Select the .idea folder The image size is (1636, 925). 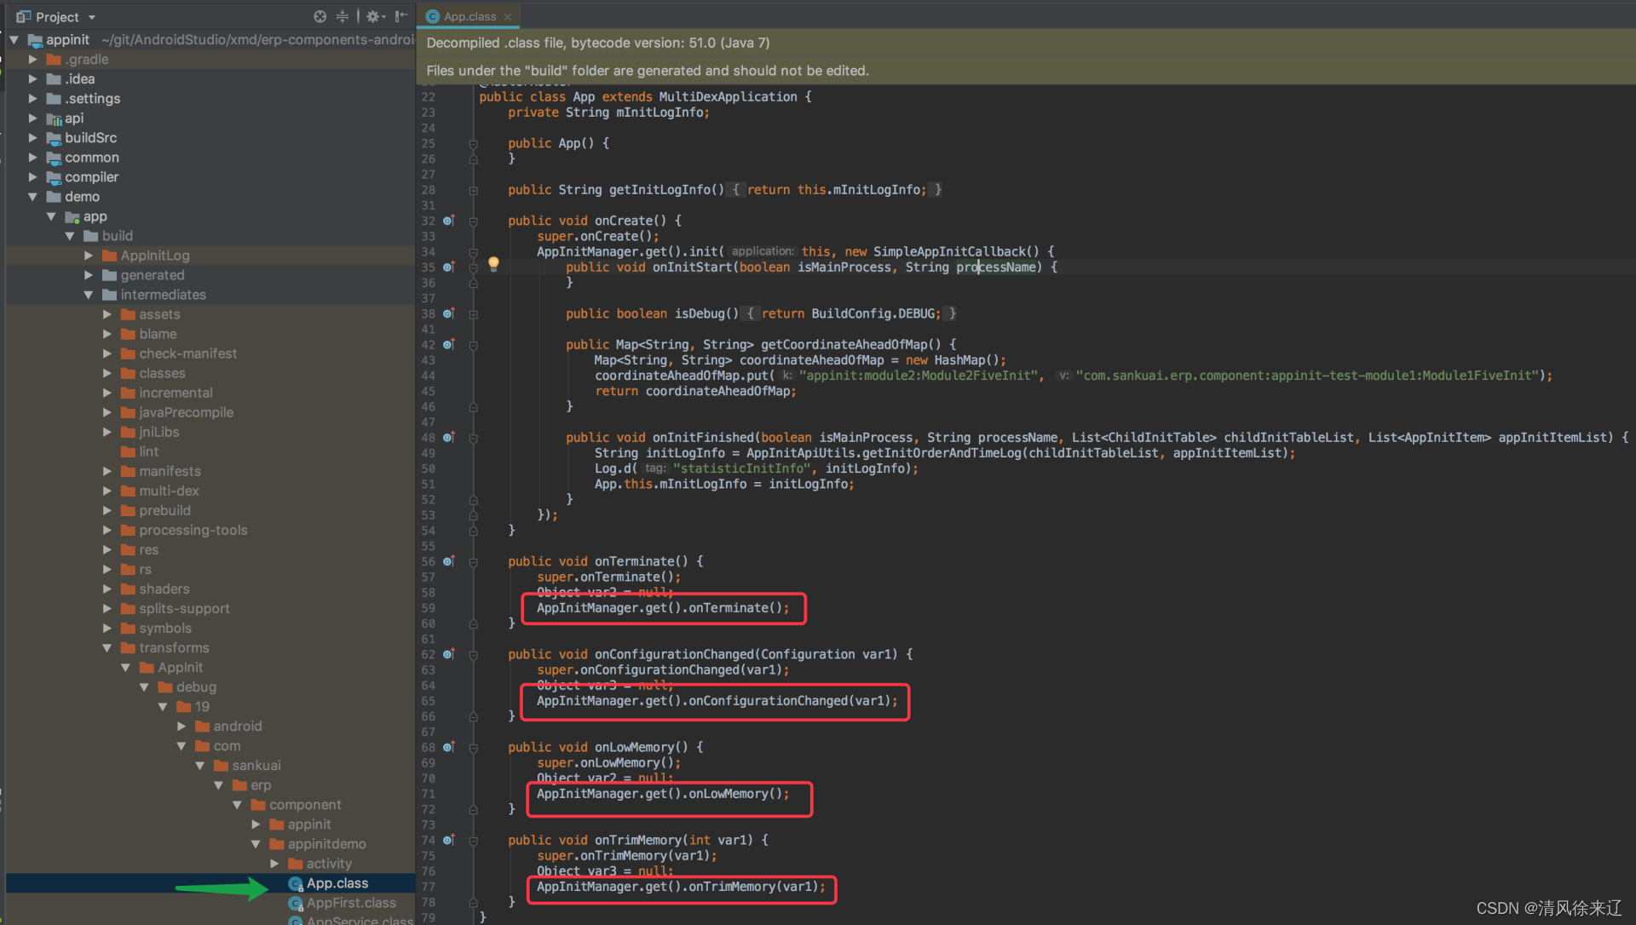(x=80, y=78)
